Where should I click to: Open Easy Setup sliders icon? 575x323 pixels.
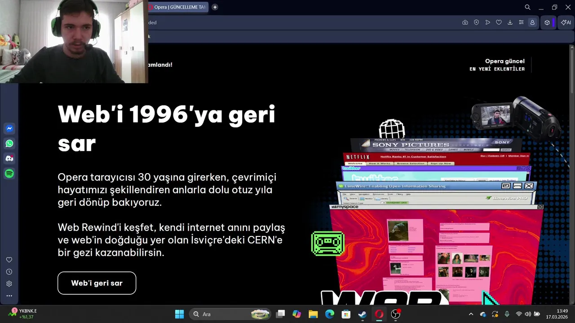521,22
